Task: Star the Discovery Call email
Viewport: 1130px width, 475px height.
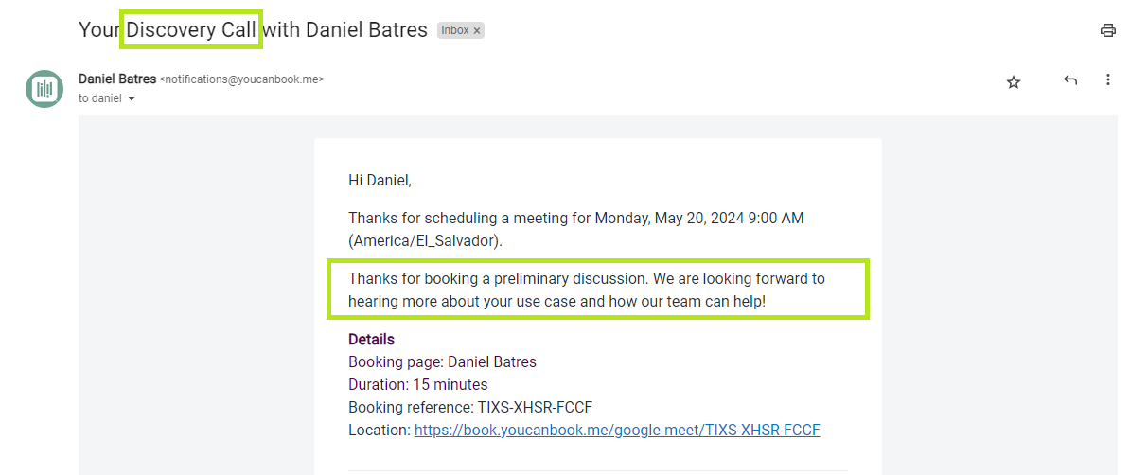Action: [x=1014, y=82]
